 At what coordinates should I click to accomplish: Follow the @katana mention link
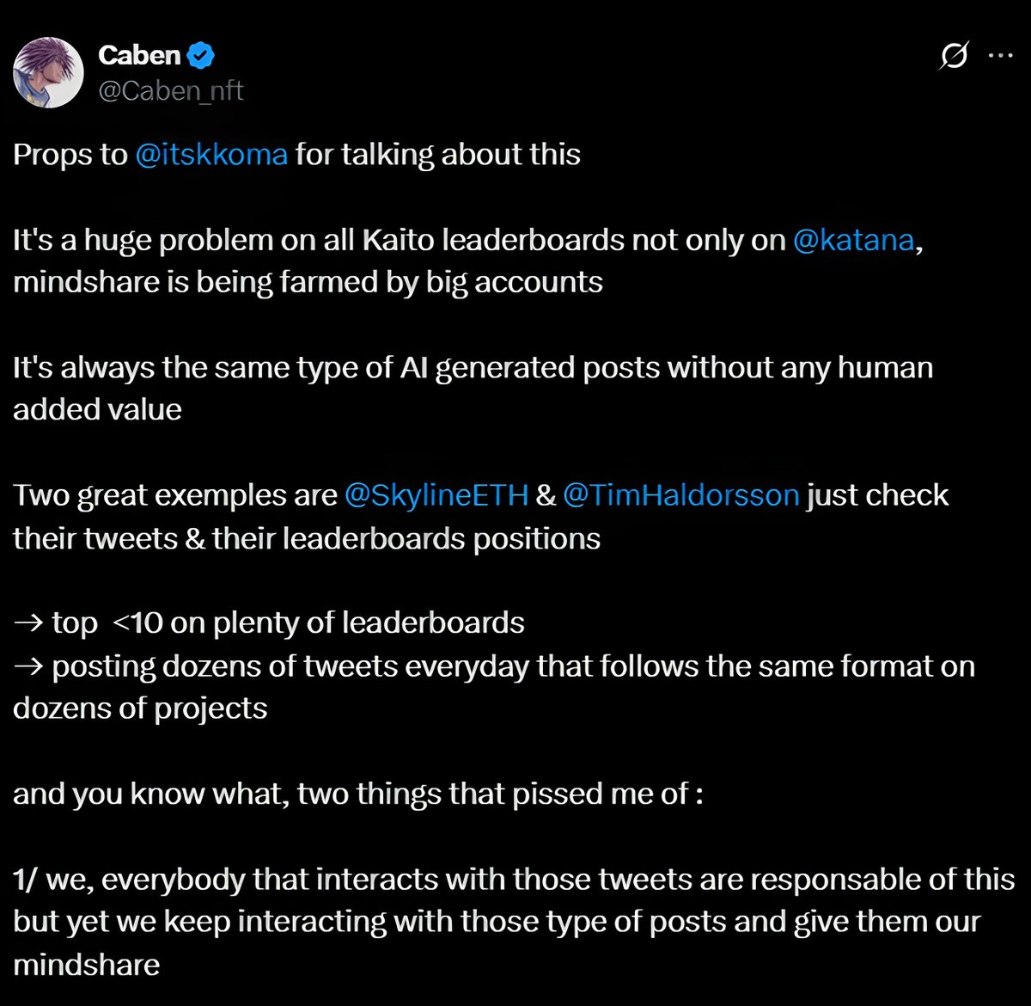(x=853, y=240)
